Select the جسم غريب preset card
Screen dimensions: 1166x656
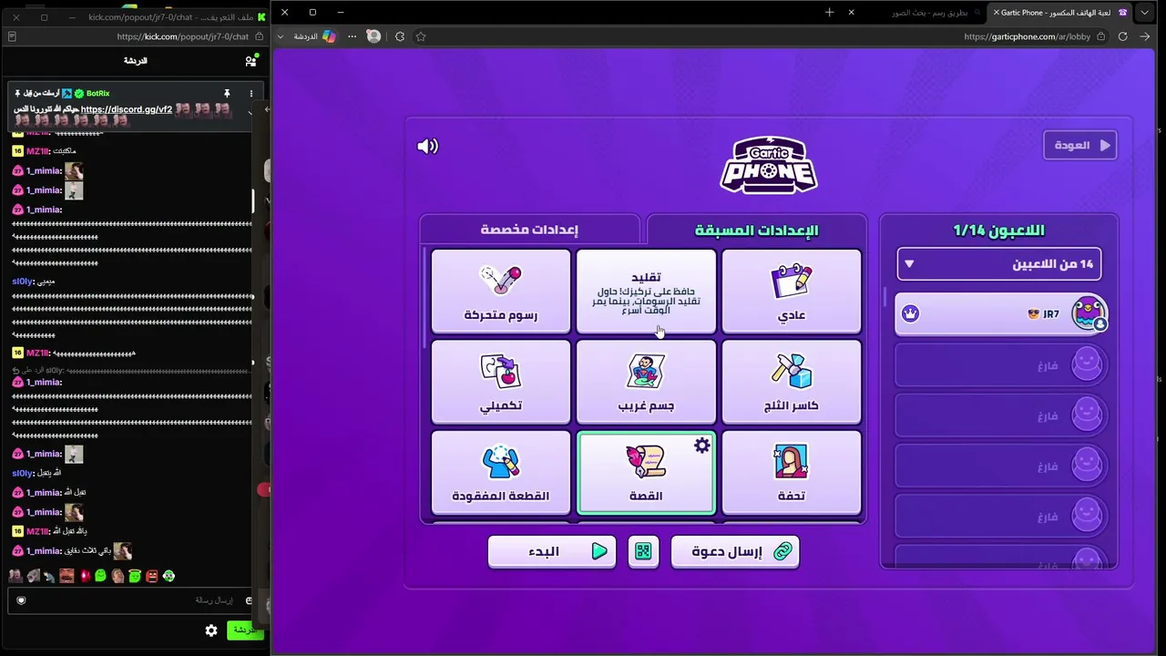coord(646,382)
